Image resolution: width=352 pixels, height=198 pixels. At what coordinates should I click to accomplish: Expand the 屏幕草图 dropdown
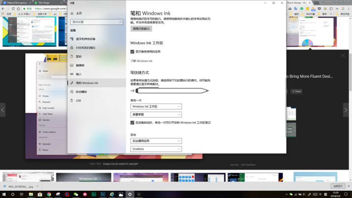click(x=156, y=114)
